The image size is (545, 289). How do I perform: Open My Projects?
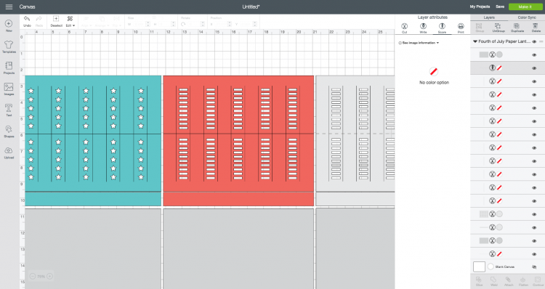(x=480, y=7)
